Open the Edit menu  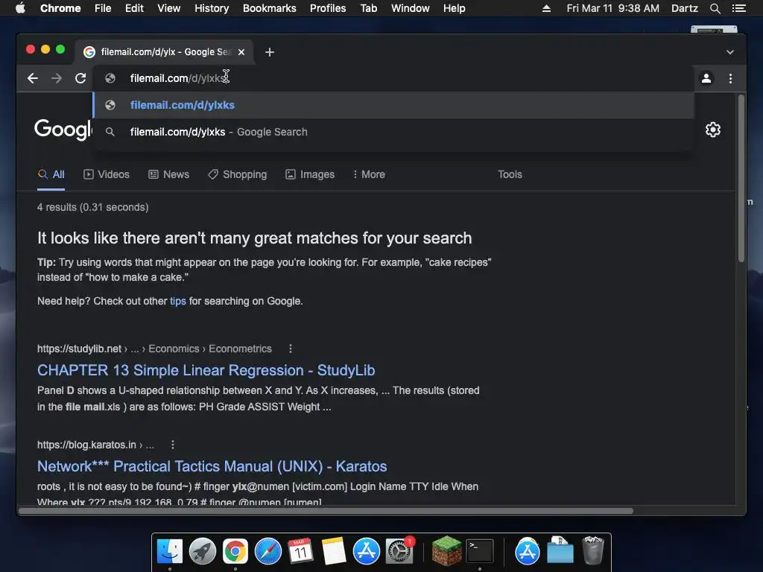point(134,8)
